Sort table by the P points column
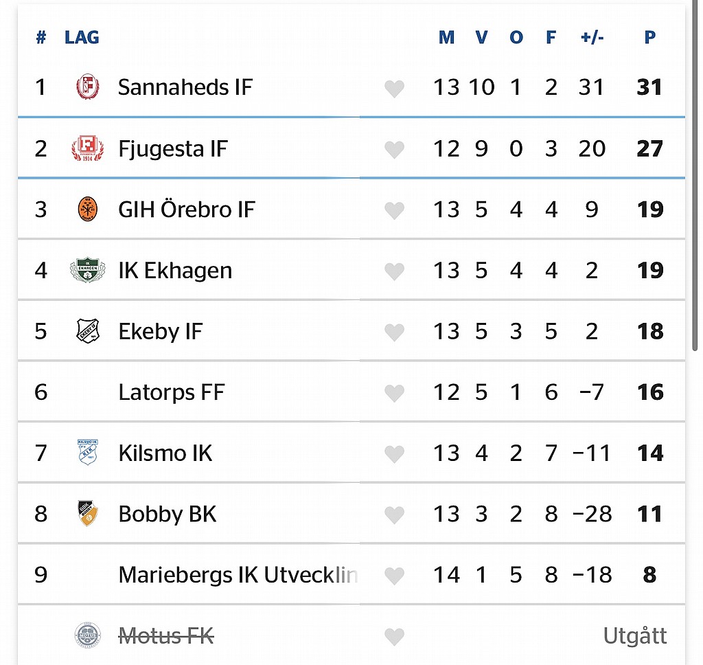Screen dimensions: 703x665 (649, 37)
